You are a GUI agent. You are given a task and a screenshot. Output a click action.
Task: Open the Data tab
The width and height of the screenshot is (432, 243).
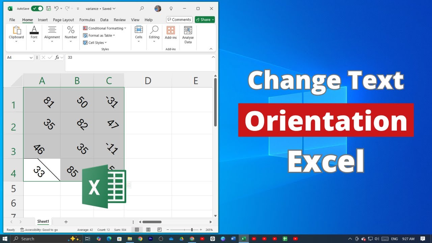[x=104, y=20]
